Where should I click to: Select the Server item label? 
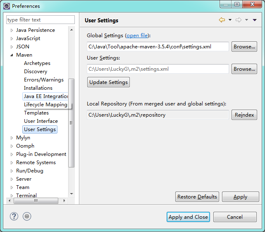[24, 179]
